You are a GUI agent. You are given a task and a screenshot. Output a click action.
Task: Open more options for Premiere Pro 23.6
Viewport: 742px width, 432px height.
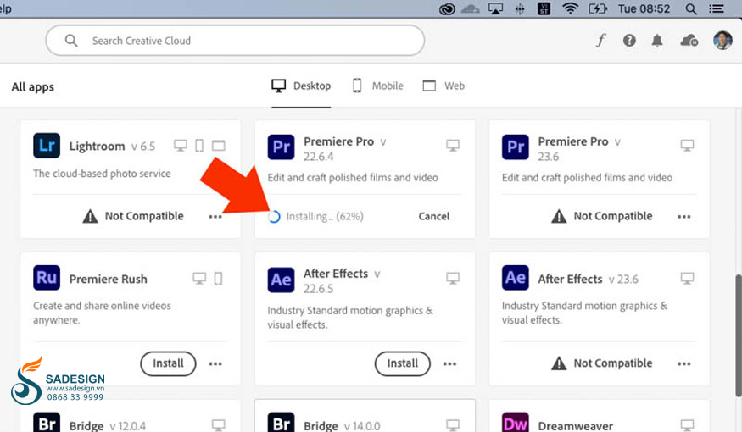point(683,217)
